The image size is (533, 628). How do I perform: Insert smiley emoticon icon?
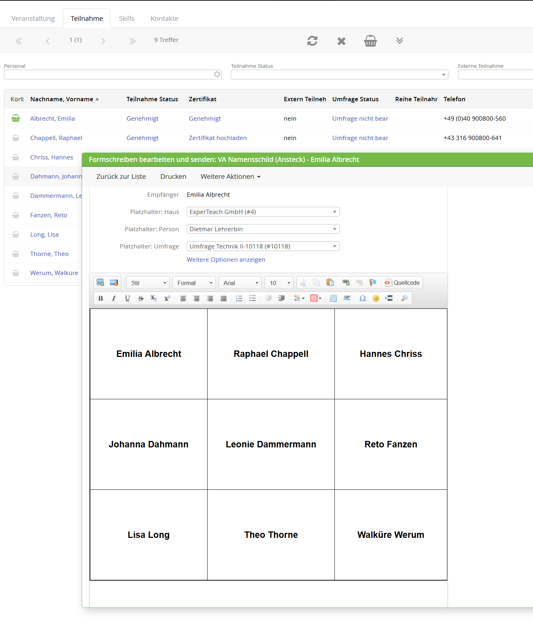pos(376,298)
